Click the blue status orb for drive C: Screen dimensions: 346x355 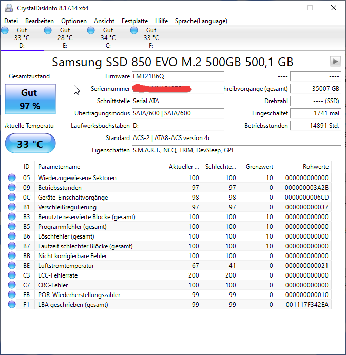coord(91,30)
